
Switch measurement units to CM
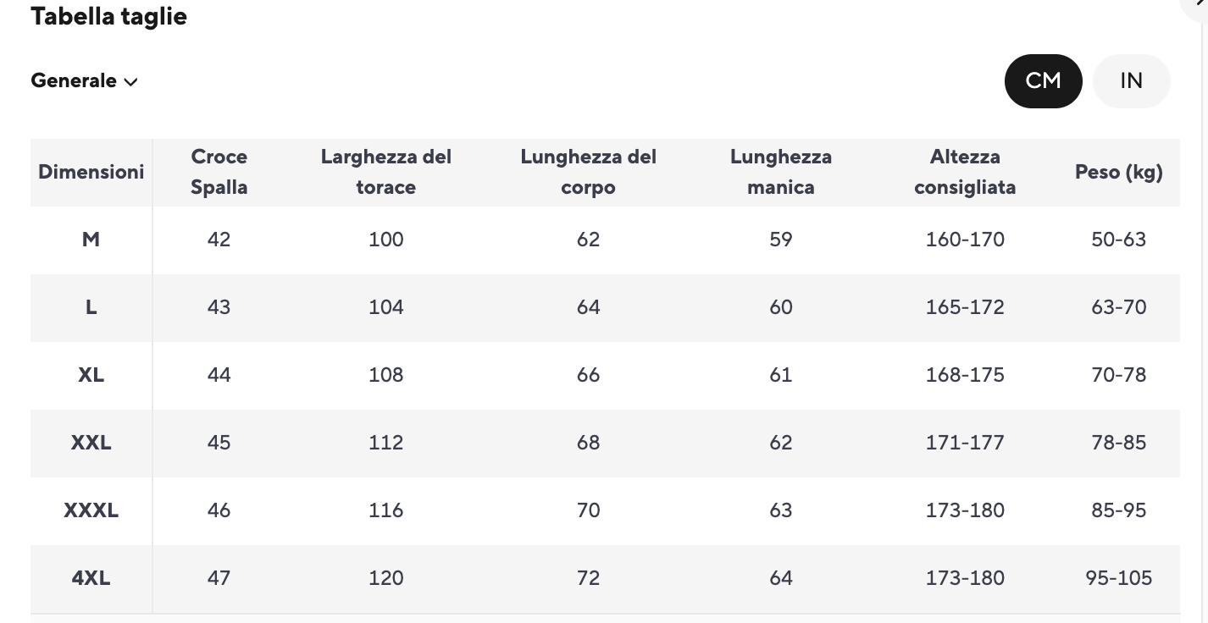(x=1043, y=81)
